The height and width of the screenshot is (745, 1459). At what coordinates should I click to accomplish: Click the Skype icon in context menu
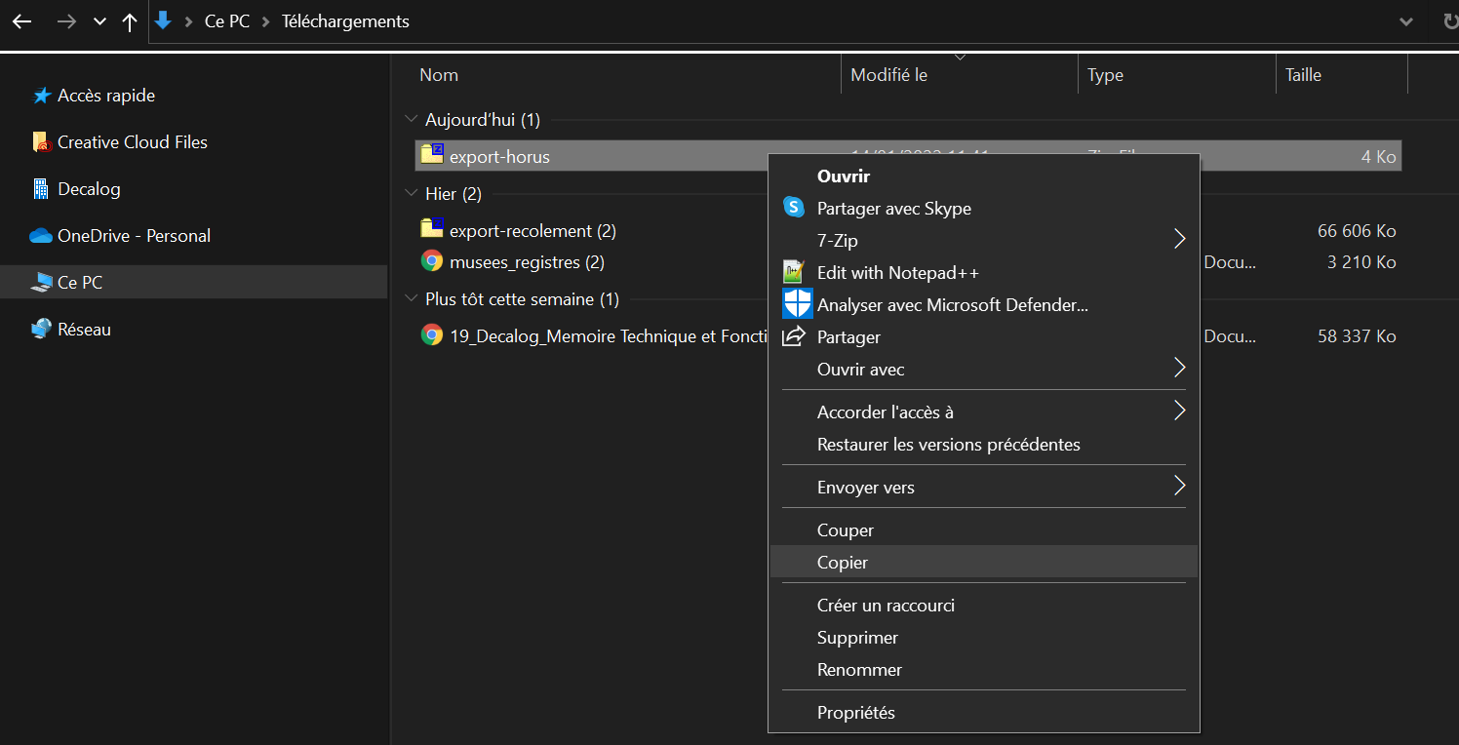point(794,208)
